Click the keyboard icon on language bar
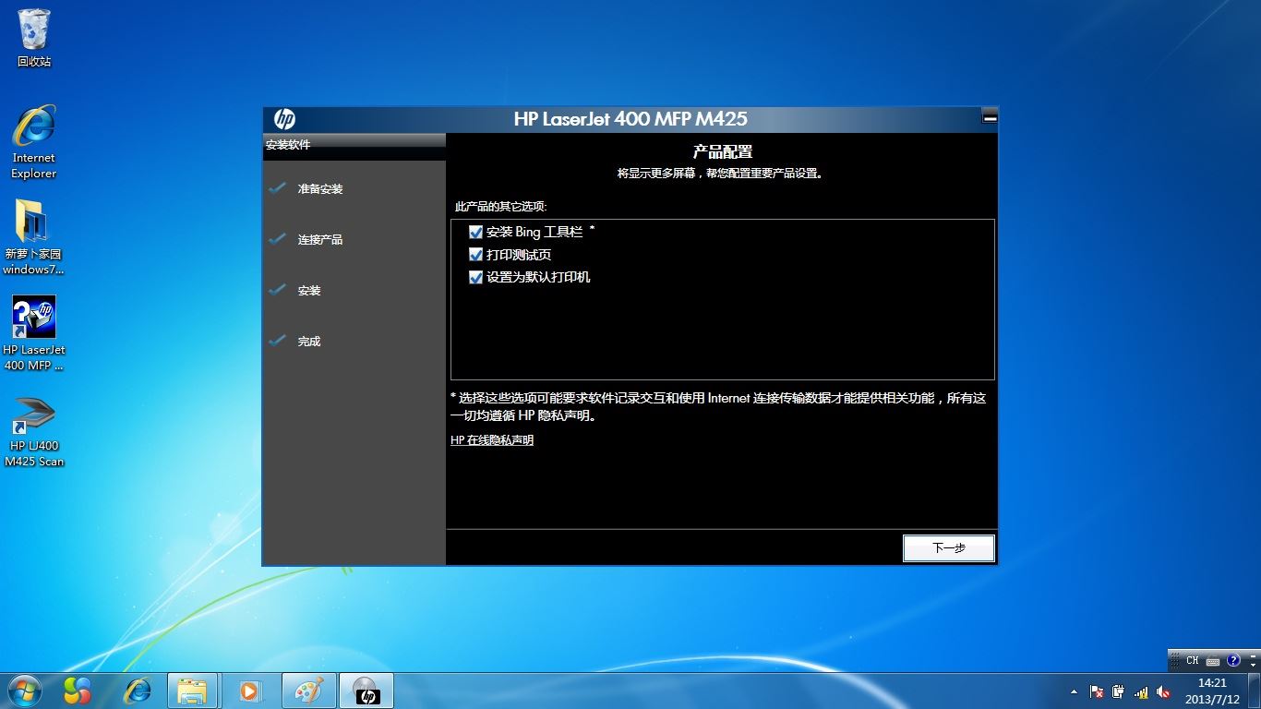 [1213, 661]
